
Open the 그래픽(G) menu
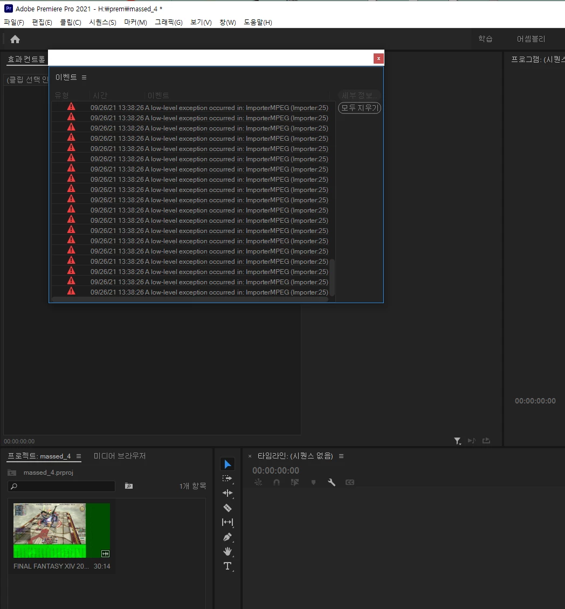pos(168,23)
